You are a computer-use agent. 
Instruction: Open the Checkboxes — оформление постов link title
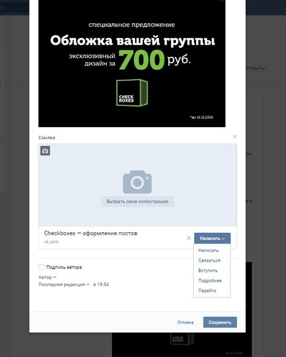coord(91,233)
